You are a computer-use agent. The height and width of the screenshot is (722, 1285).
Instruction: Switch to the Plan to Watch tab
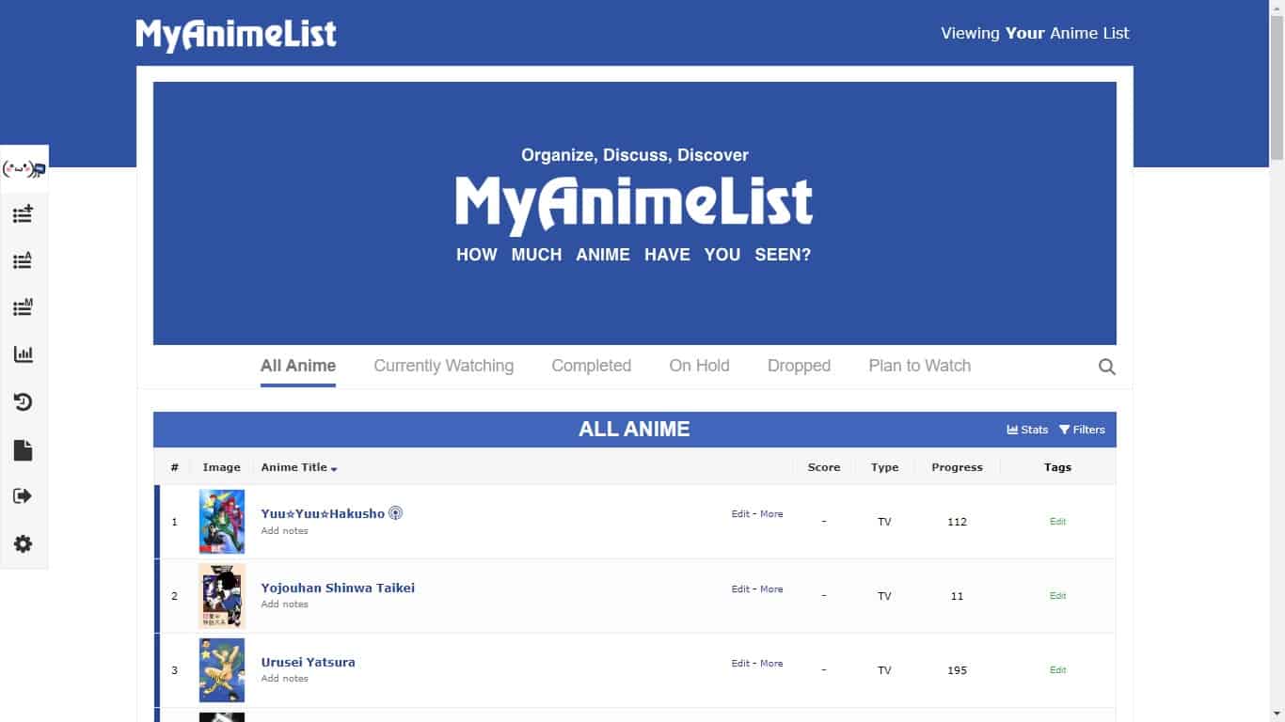tap(919, 366)
